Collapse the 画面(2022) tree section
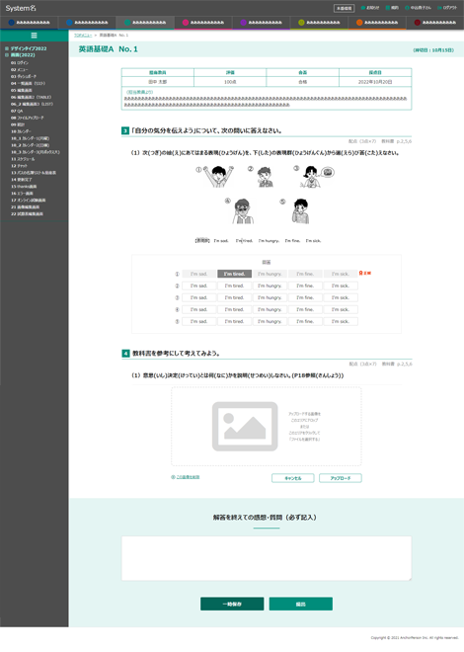The height and width of the screenshot is (652, 464). (x=7, y=55)
